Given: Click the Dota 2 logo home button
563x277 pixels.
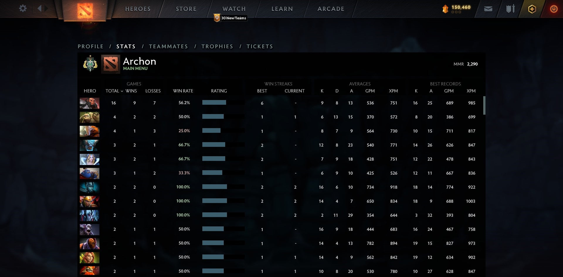Looking at the screenshot, I should (x=85, y=11).
